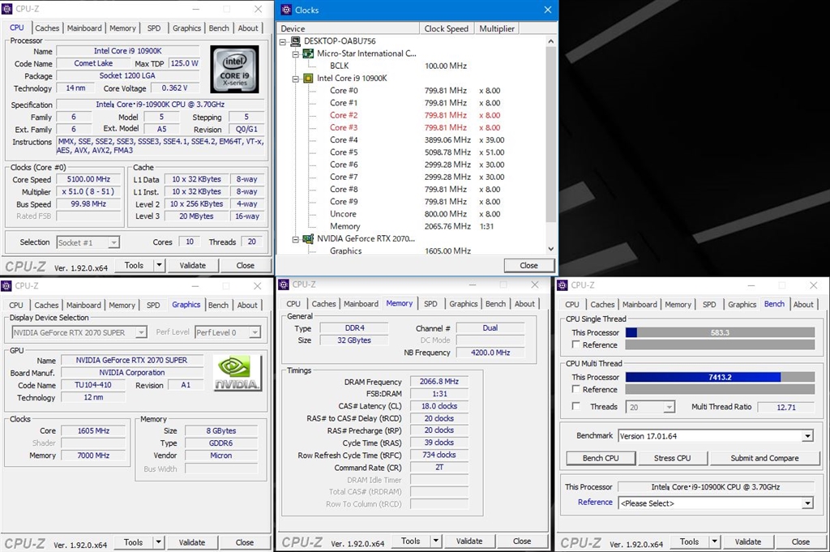Switch to Graphics tab in Memory CPU-Z window
The height and width of the screenshot is (552, 830).
point(463,304)
